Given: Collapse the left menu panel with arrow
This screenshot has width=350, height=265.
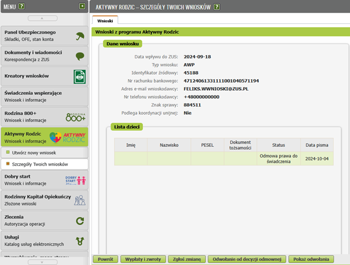Looking at the screenshot, I should [x=82, y=6].
